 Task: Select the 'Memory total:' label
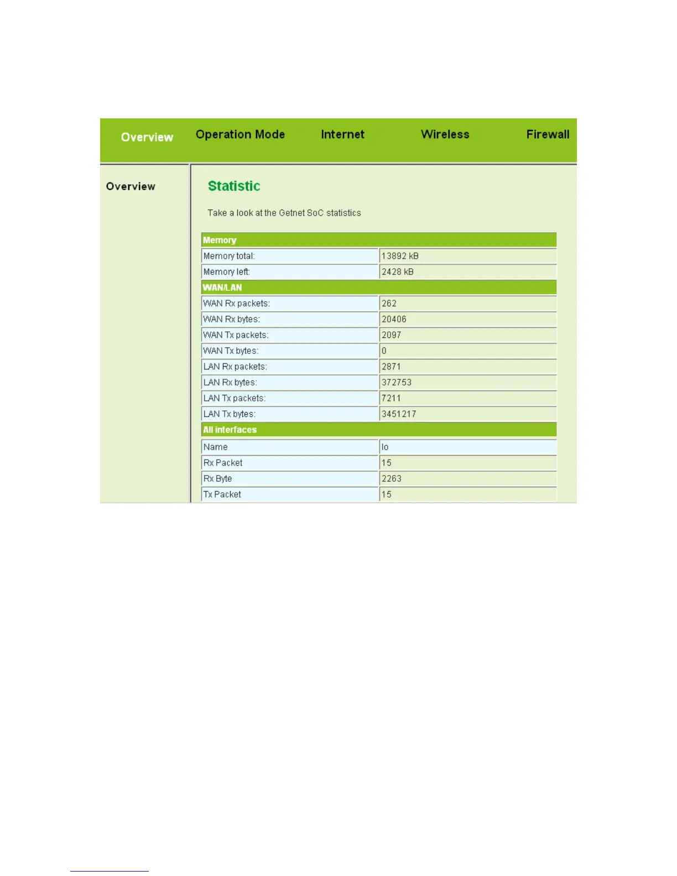pos(229,256)
